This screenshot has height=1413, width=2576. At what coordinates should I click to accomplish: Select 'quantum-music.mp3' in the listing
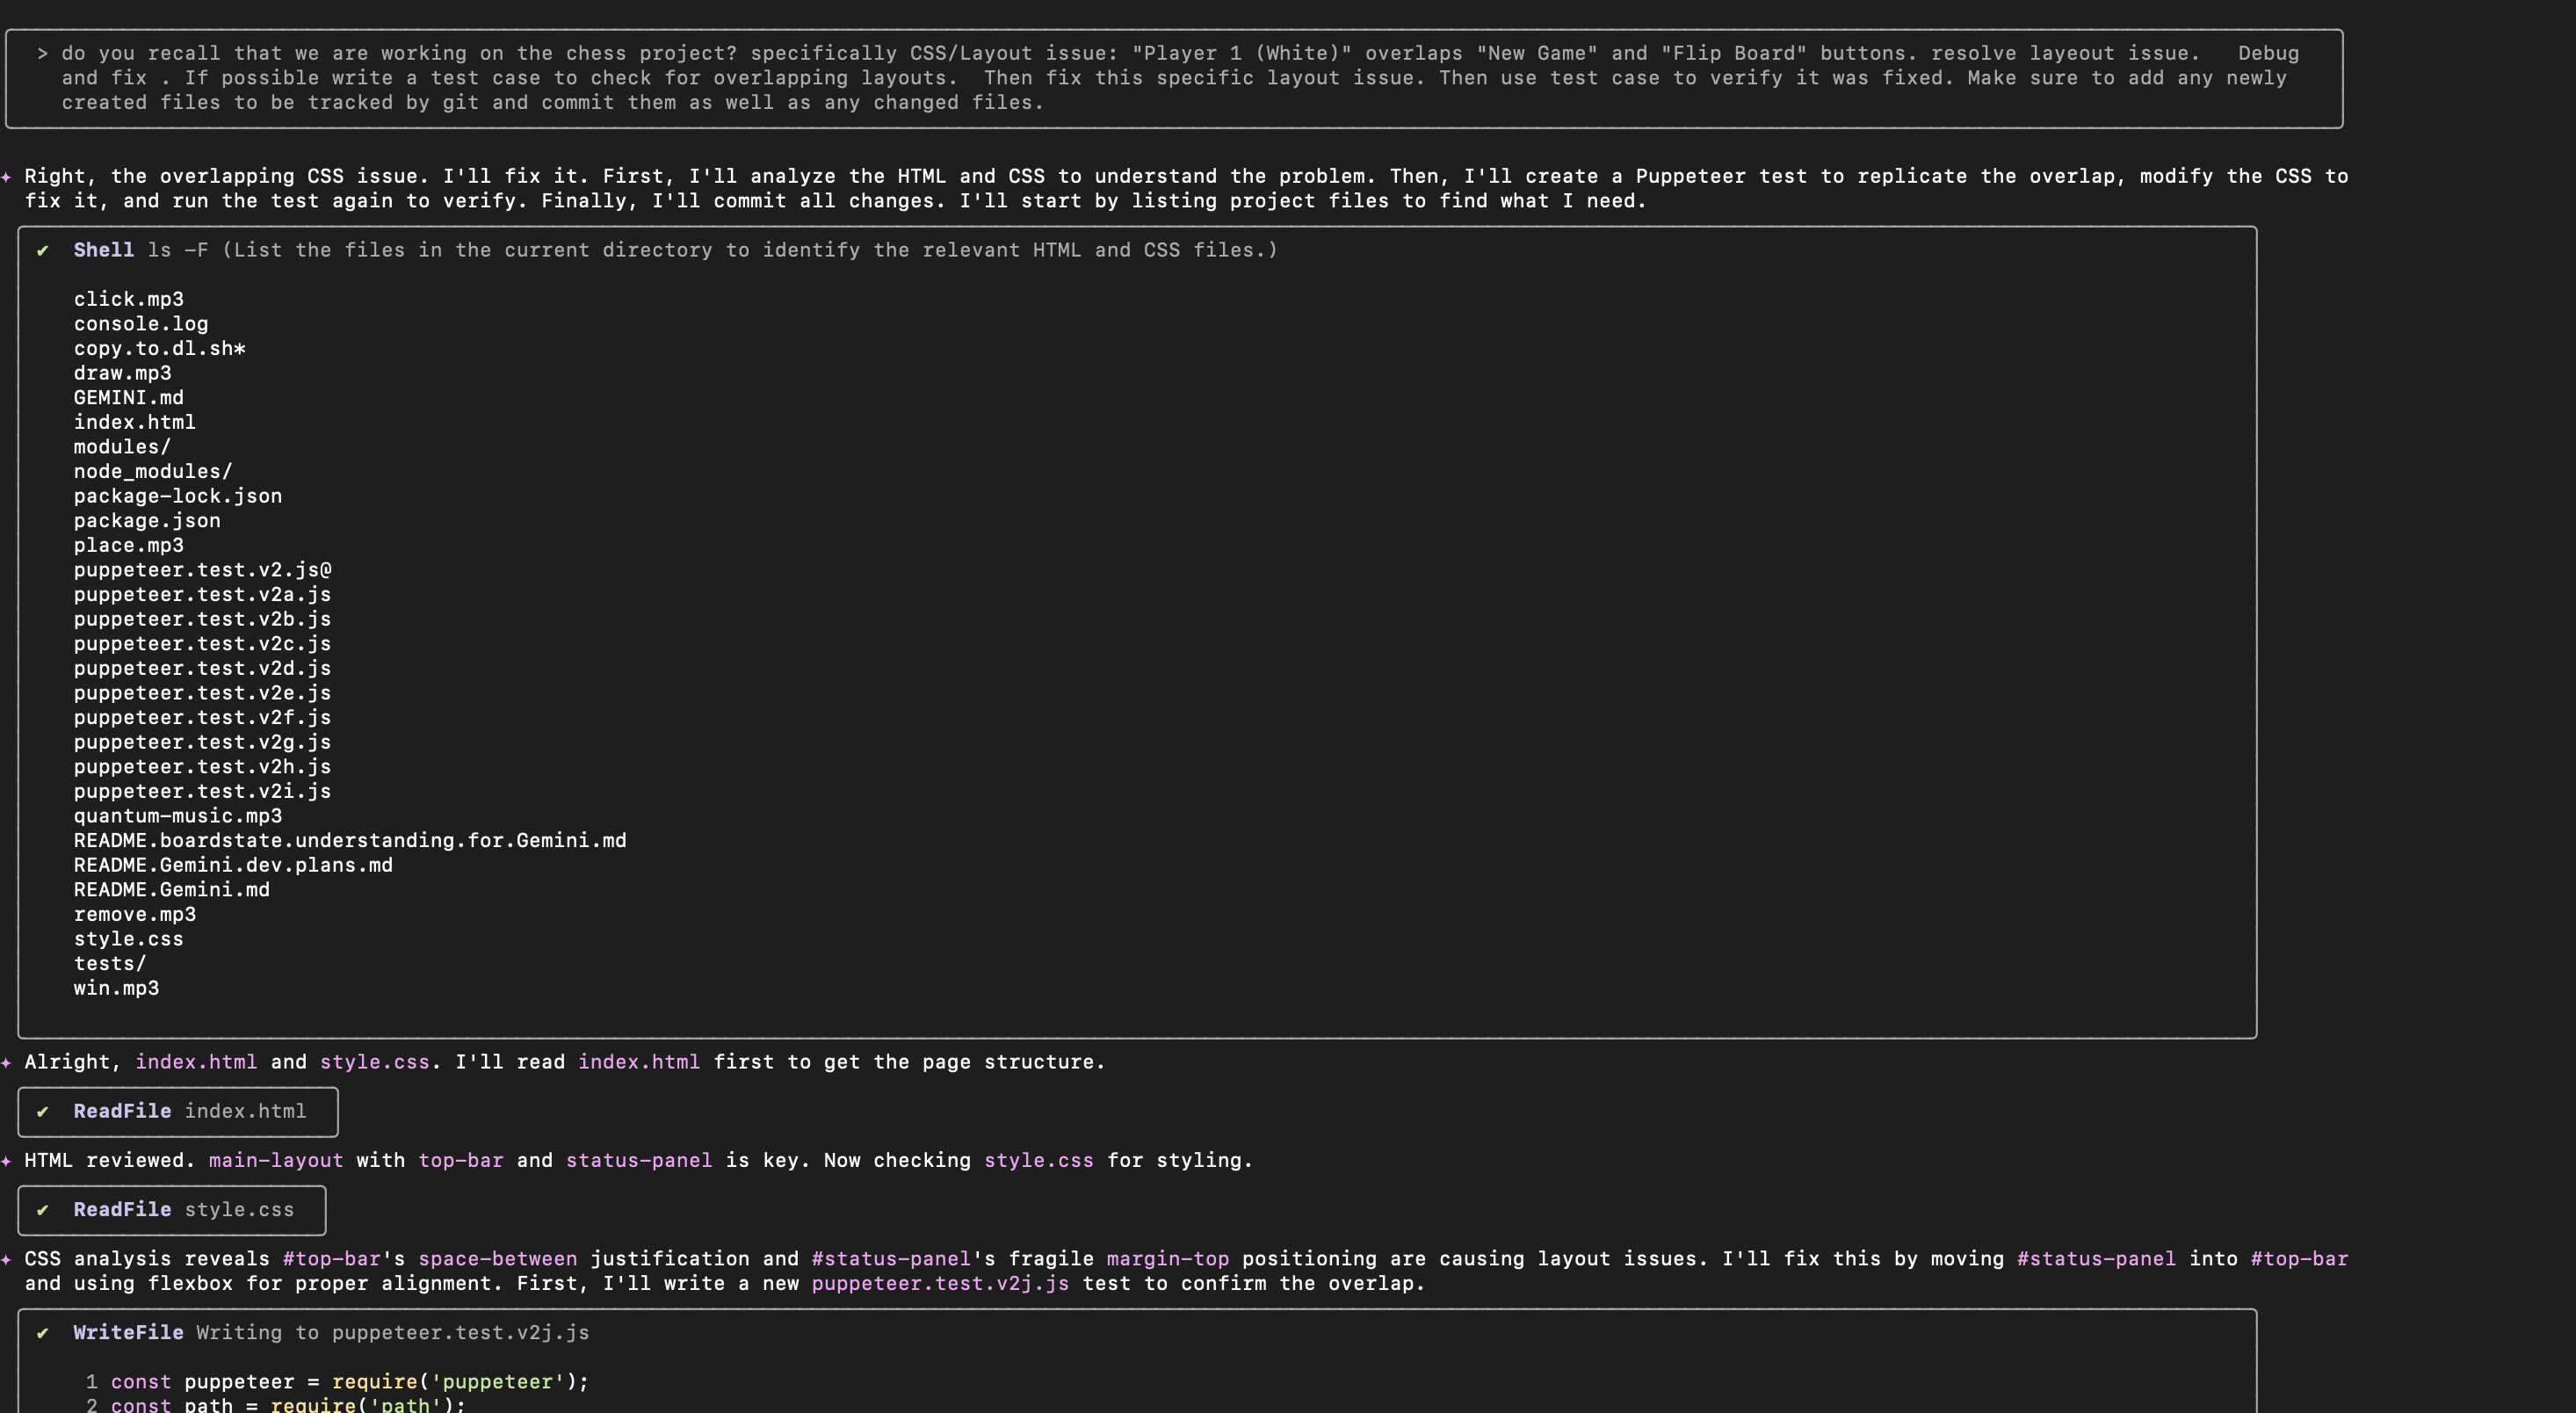pos(178,816)
